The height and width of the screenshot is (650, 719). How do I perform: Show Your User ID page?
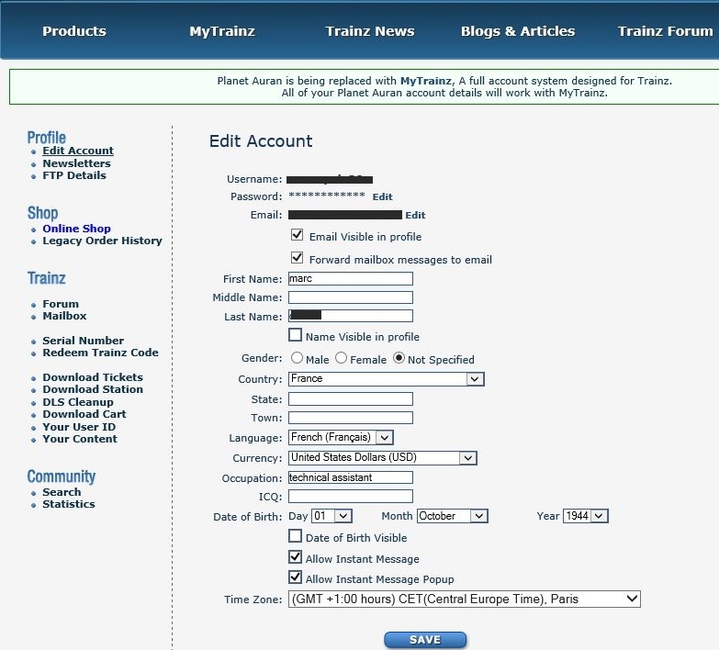[x=79, y=427]
